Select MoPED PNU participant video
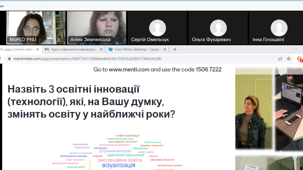The height and width of the screenshot is (170, 303). point(36,28)
